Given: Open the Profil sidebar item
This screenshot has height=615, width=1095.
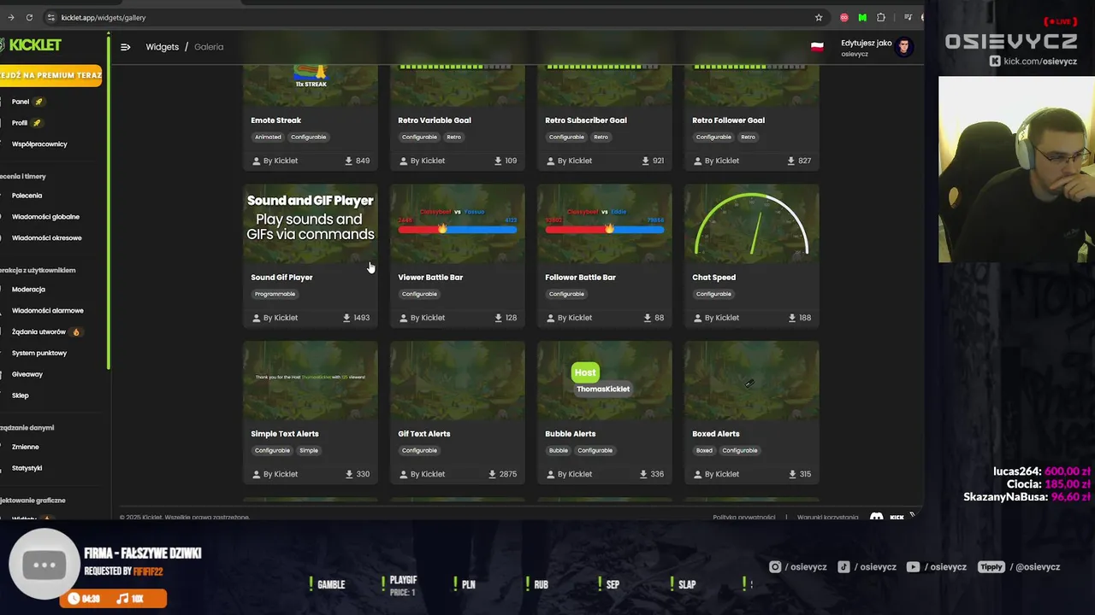Looking at the screenshot, I should click(20, 123).
